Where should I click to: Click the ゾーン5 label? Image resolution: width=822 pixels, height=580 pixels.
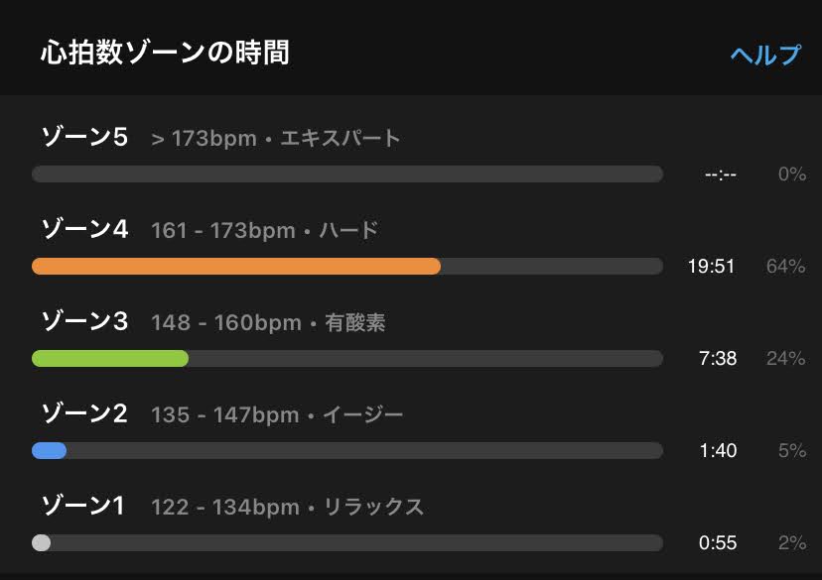tap(84, 137)
